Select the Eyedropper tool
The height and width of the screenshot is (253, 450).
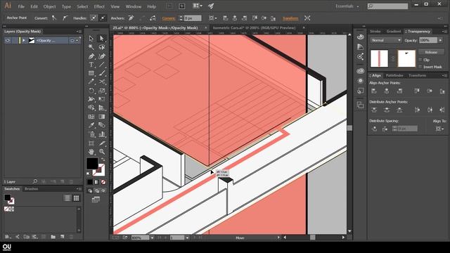[x=91, y=125]
